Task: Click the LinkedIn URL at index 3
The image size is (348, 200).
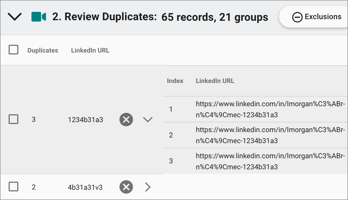Action: 269,161
